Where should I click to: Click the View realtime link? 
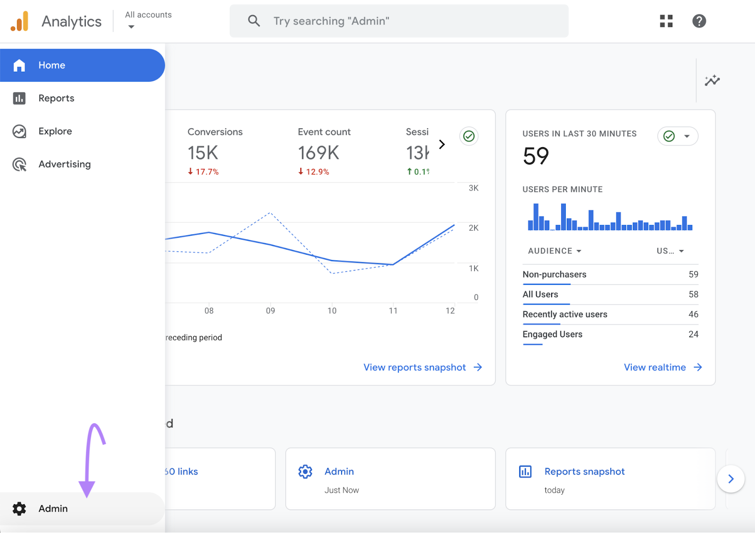(655, 367)
